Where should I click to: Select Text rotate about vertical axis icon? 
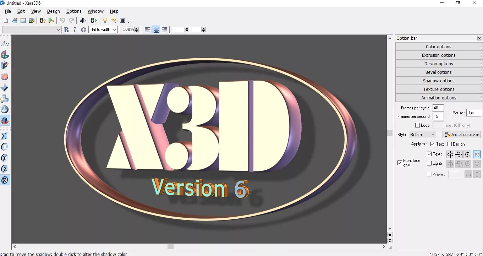[450, 154]
